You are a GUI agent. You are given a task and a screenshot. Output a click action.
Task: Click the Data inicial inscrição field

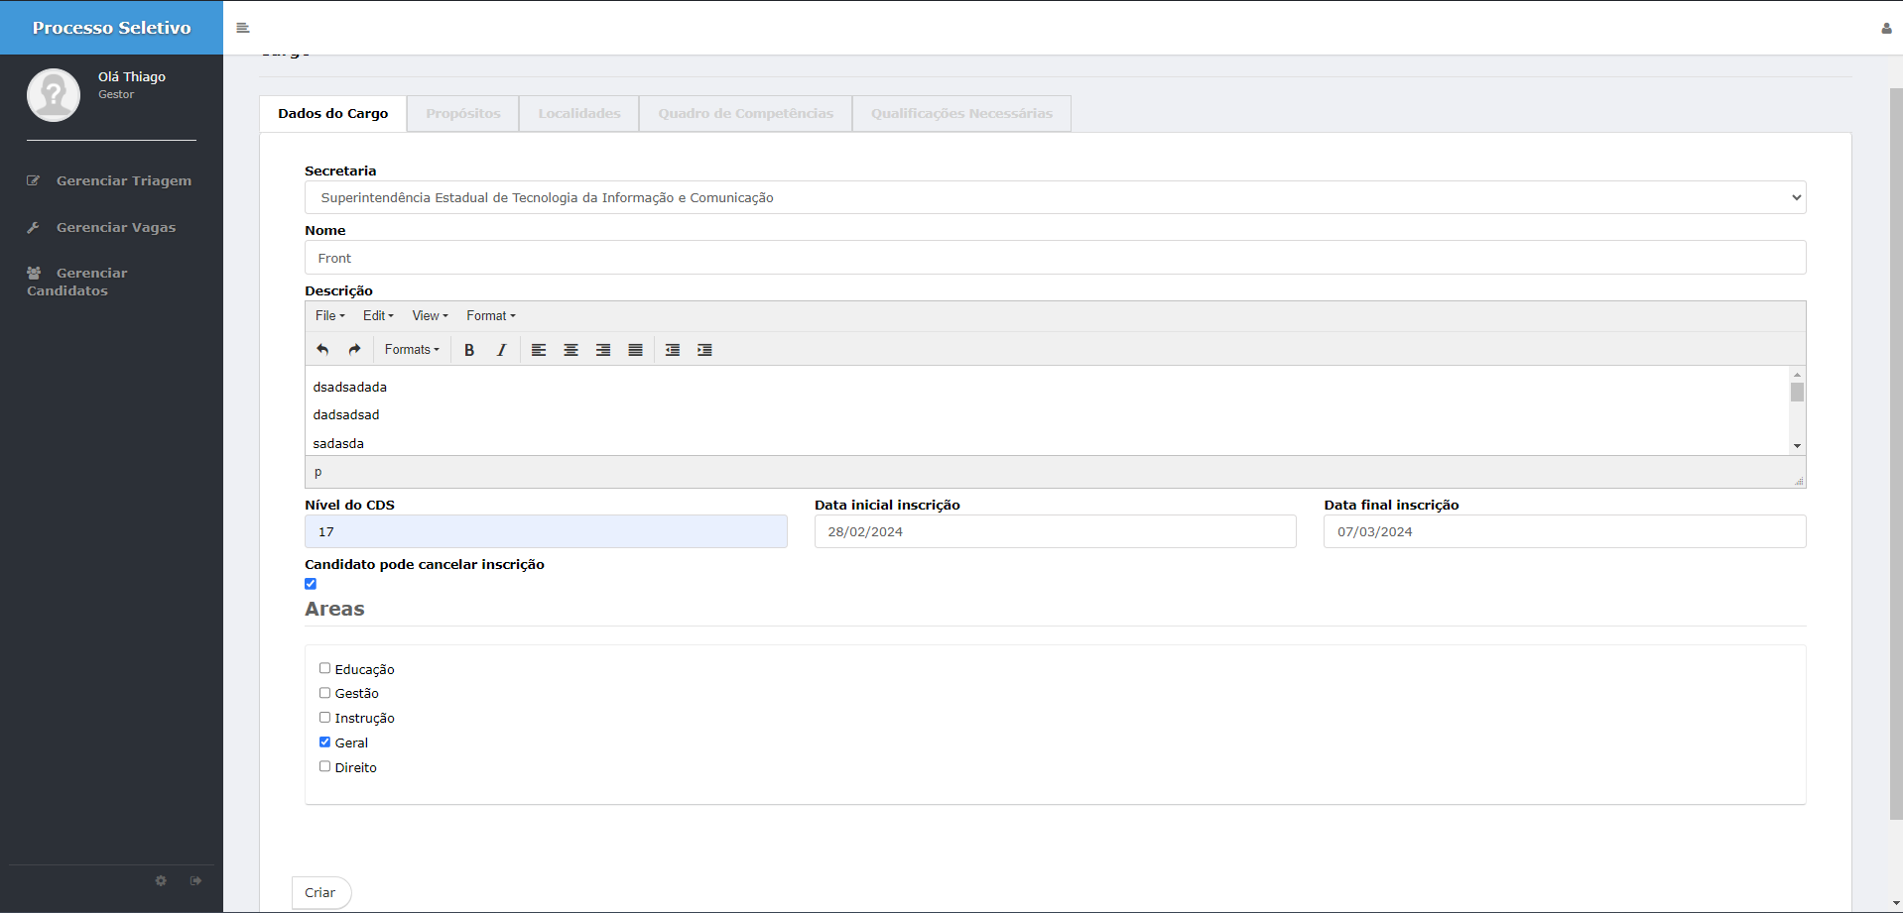[1055, 531]
